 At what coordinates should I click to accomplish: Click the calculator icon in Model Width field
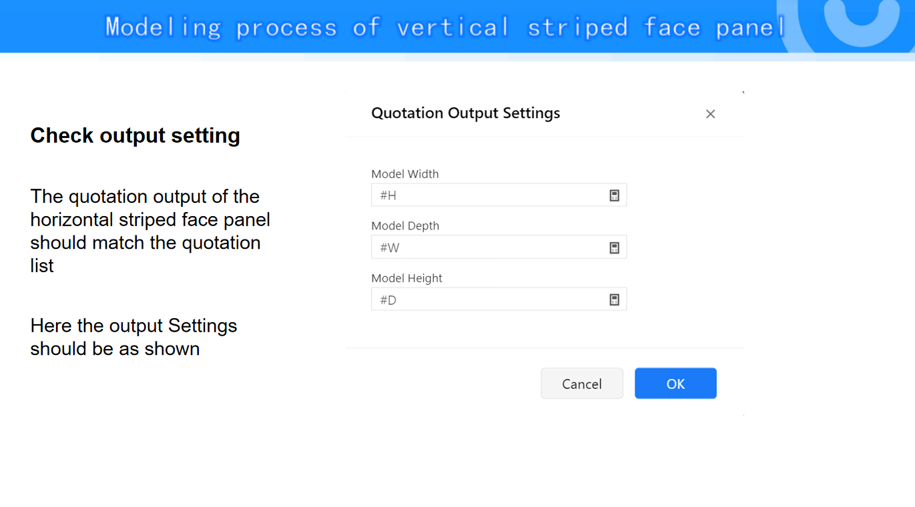click(x=614, y=195)
